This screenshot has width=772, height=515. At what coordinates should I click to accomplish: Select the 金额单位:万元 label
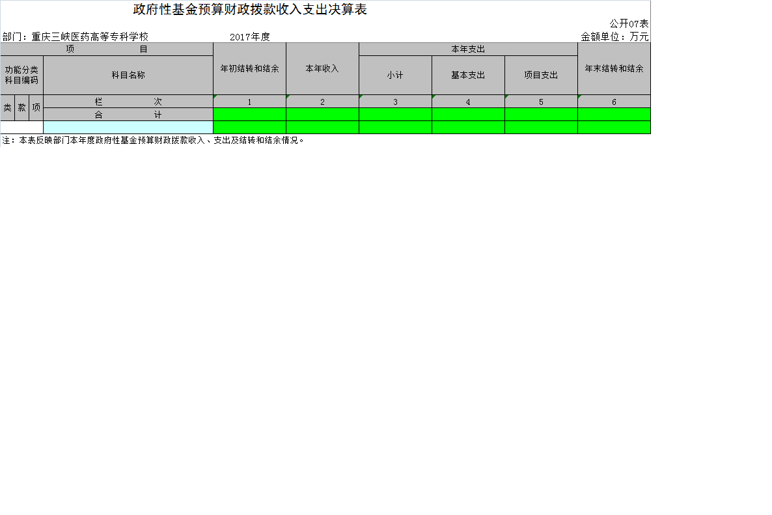tap(614, 37)
